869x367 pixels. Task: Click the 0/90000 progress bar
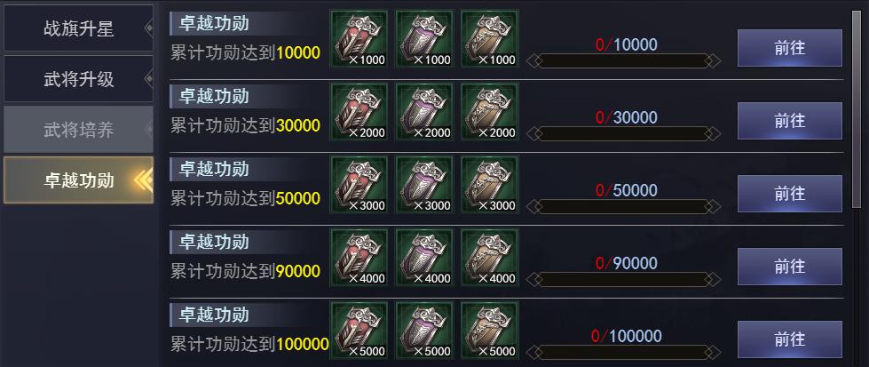[x=623, y=279]
